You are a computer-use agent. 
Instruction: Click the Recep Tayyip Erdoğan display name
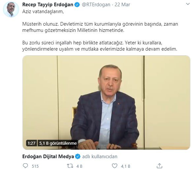point(48,5)
